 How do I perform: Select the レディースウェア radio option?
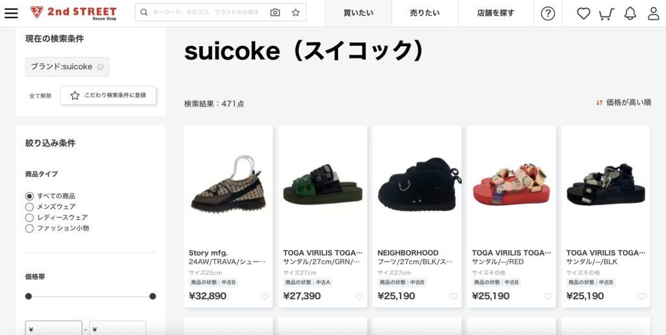coord(29,217)
